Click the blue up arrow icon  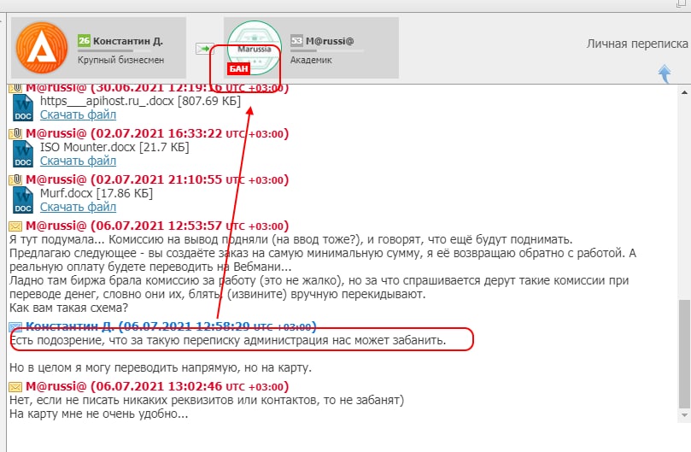665,73
